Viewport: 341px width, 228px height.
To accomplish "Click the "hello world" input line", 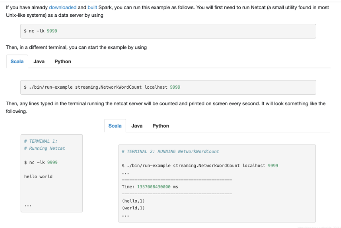I will [x=38, y=177].
